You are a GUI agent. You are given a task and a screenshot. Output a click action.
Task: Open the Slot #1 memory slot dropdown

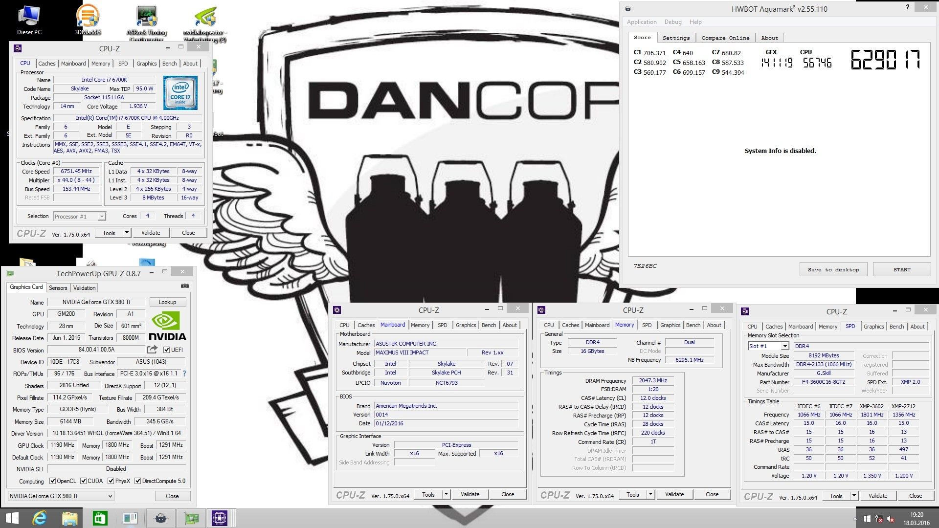(x=768, y=346)
